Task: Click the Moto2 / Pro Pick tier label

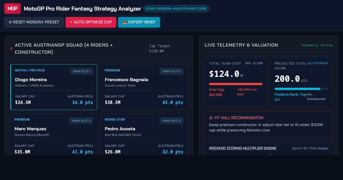Action: [x=30, y=70]
